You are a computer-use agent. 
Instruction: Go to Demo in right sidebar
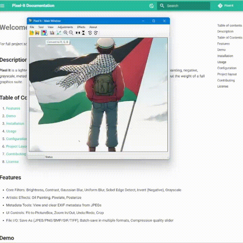pos(221,50)
